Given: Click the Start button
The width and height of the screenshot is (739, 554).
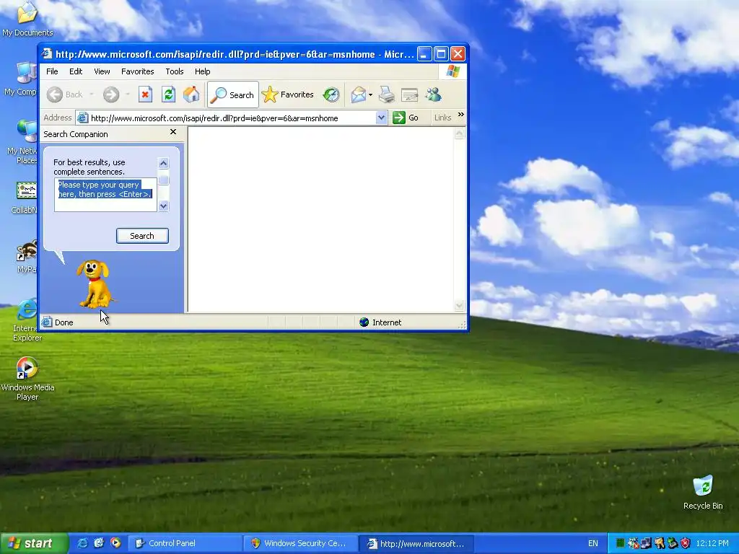Looking at the screenshot, I should (x=34, y=543).
